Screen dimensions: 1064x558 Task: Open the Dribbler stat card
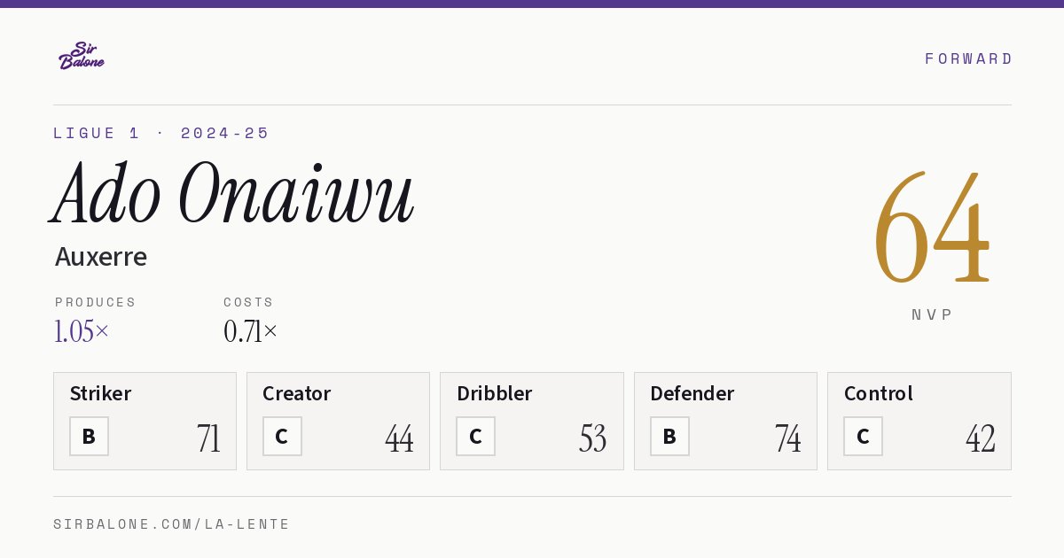click(532, 421)
